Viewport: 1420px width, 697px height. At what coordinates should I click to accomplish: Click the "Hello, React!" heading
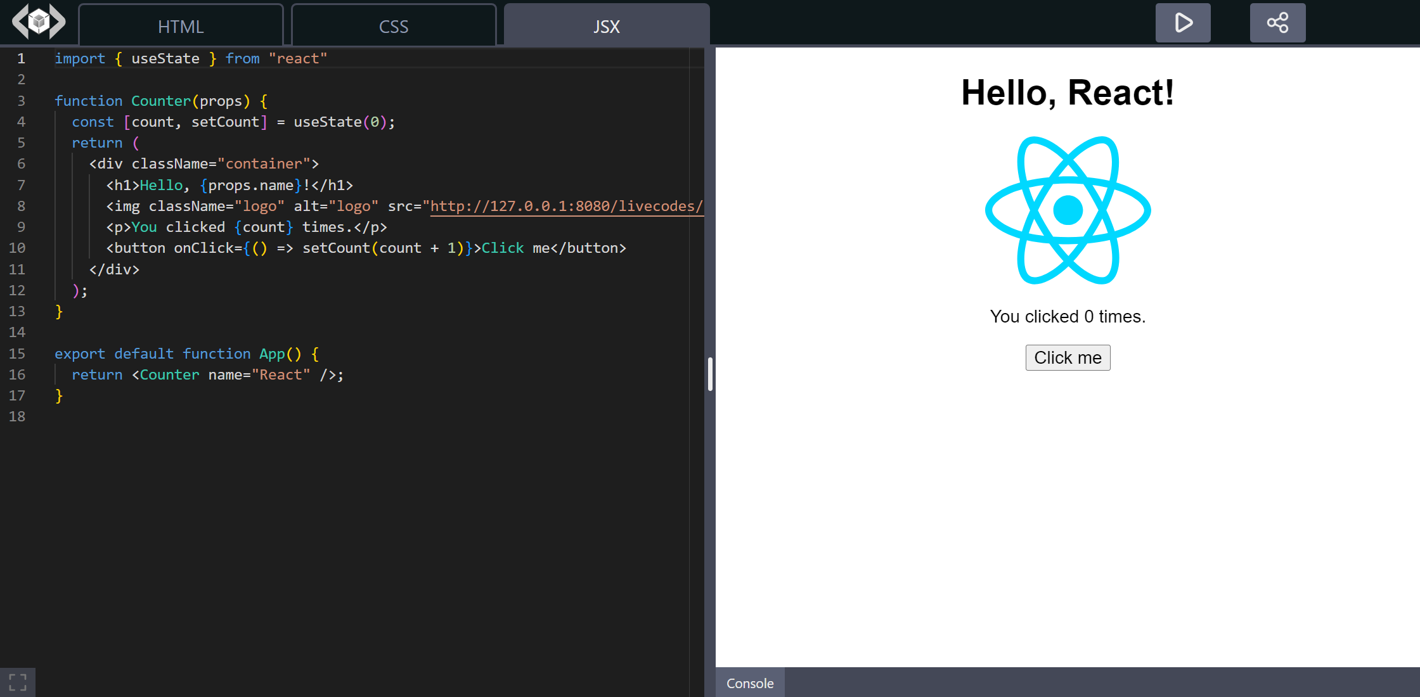pyautogui.click(x=1068, y=93)
